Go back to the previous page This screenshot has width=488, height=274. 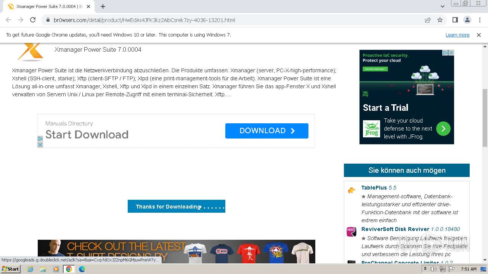point(8,20)
